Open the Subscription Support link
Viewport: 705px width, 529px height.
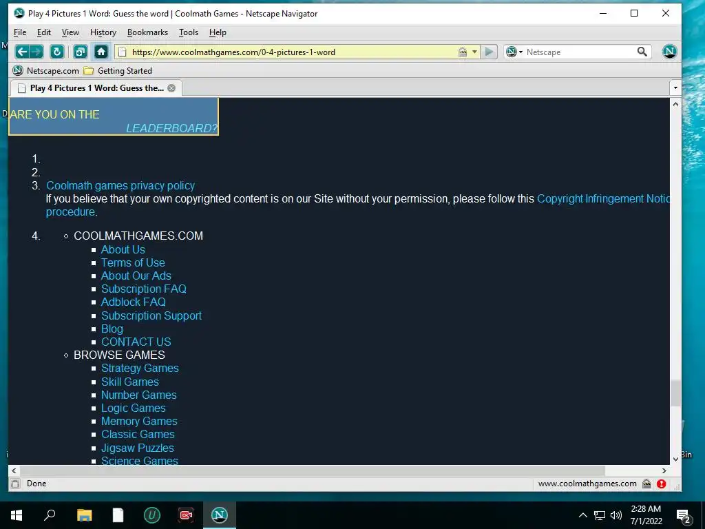tap(151, 315)
